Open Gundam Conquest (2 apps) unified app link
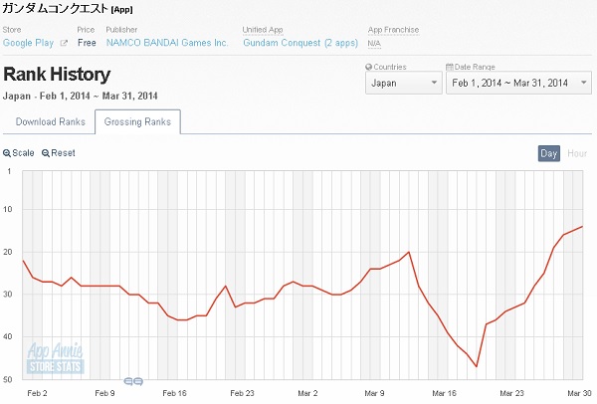This screenshot has height=404, width=597. tap(300, 43)
